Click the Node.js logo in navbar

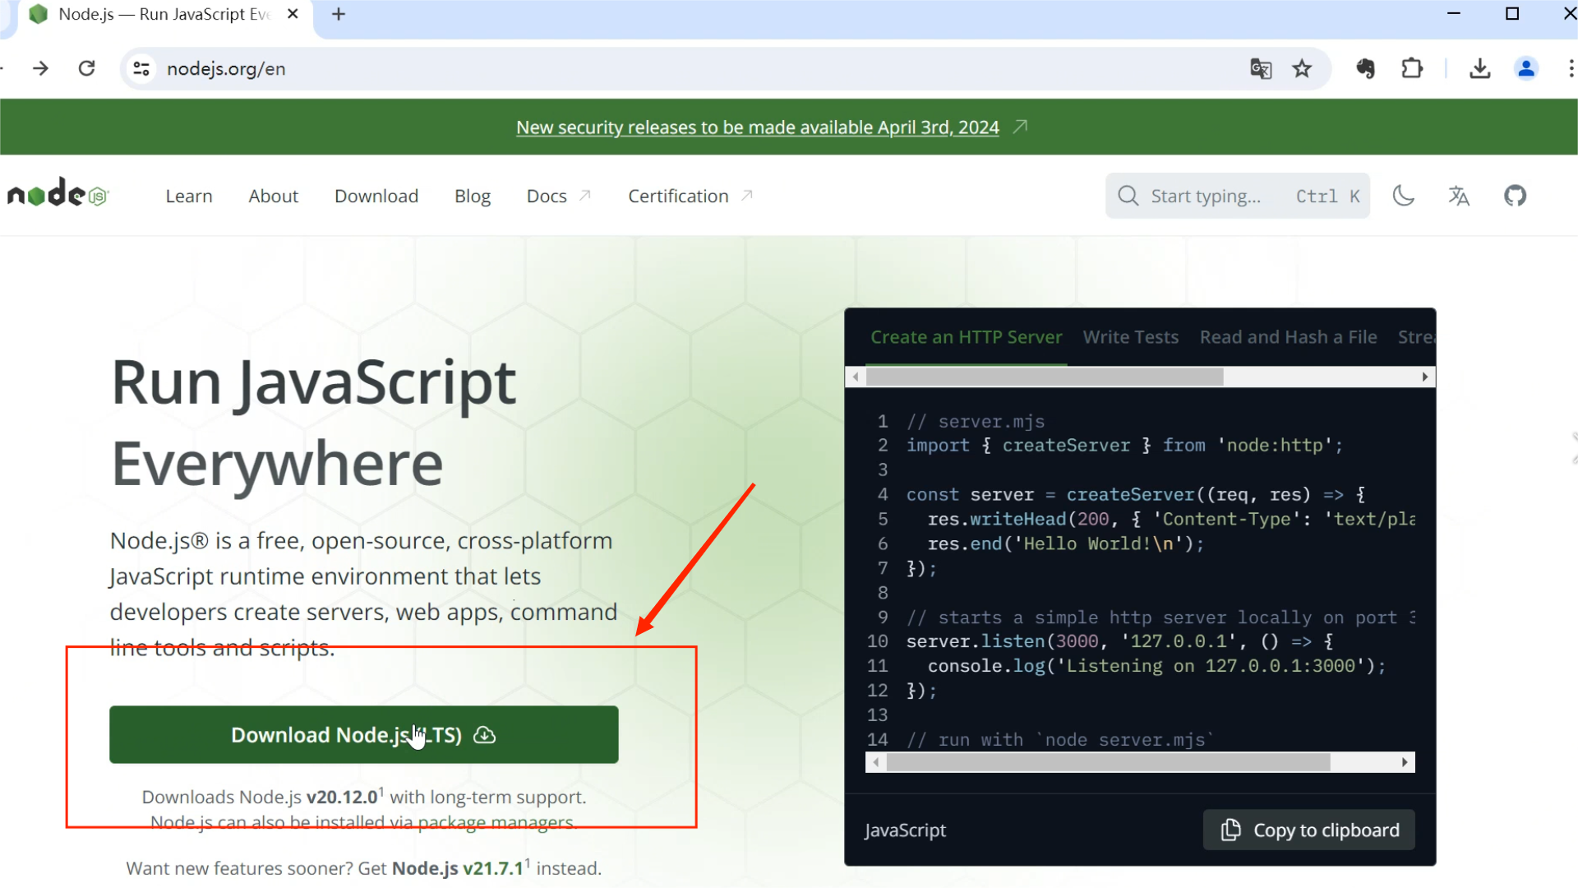pyautogui.click(x=58, y=195)
